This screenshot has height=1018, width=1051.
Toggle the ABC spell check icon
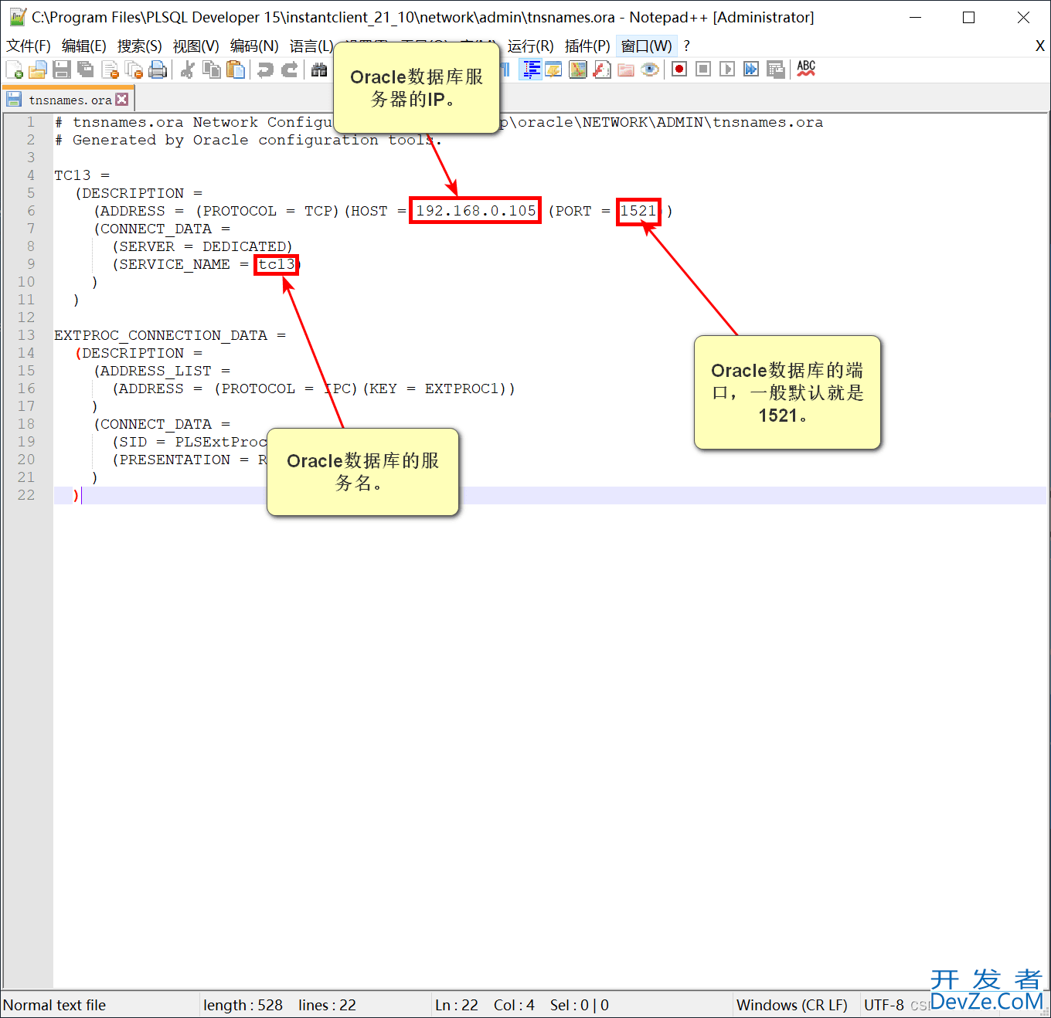pyautogui.click(x=806, y=70)
